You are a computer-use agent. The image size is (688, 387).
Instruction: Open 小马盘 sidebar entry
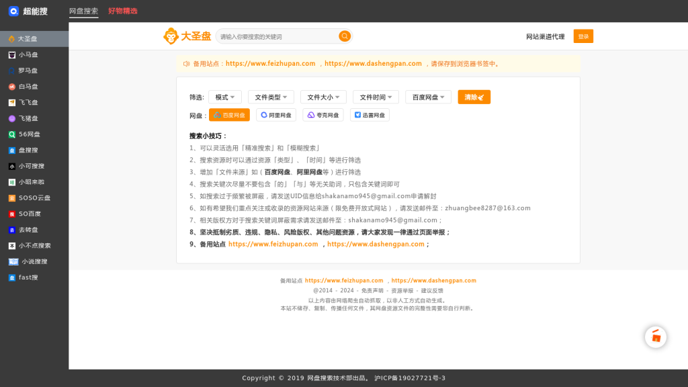pyautogui.click(x=34, y=55)
